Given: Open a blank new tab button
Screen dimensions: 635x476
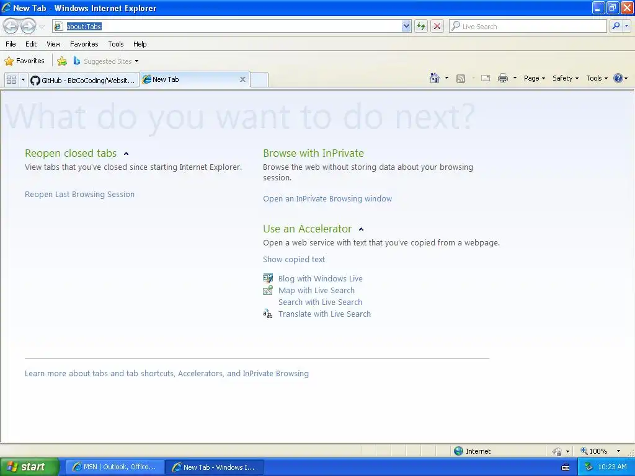Looking at the screenshot, I should click(x=259, y=79).
